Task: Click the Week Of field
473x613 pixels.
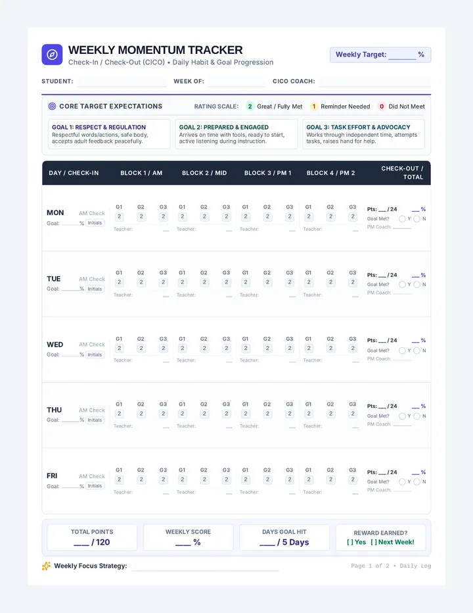Action: point(236,82)
